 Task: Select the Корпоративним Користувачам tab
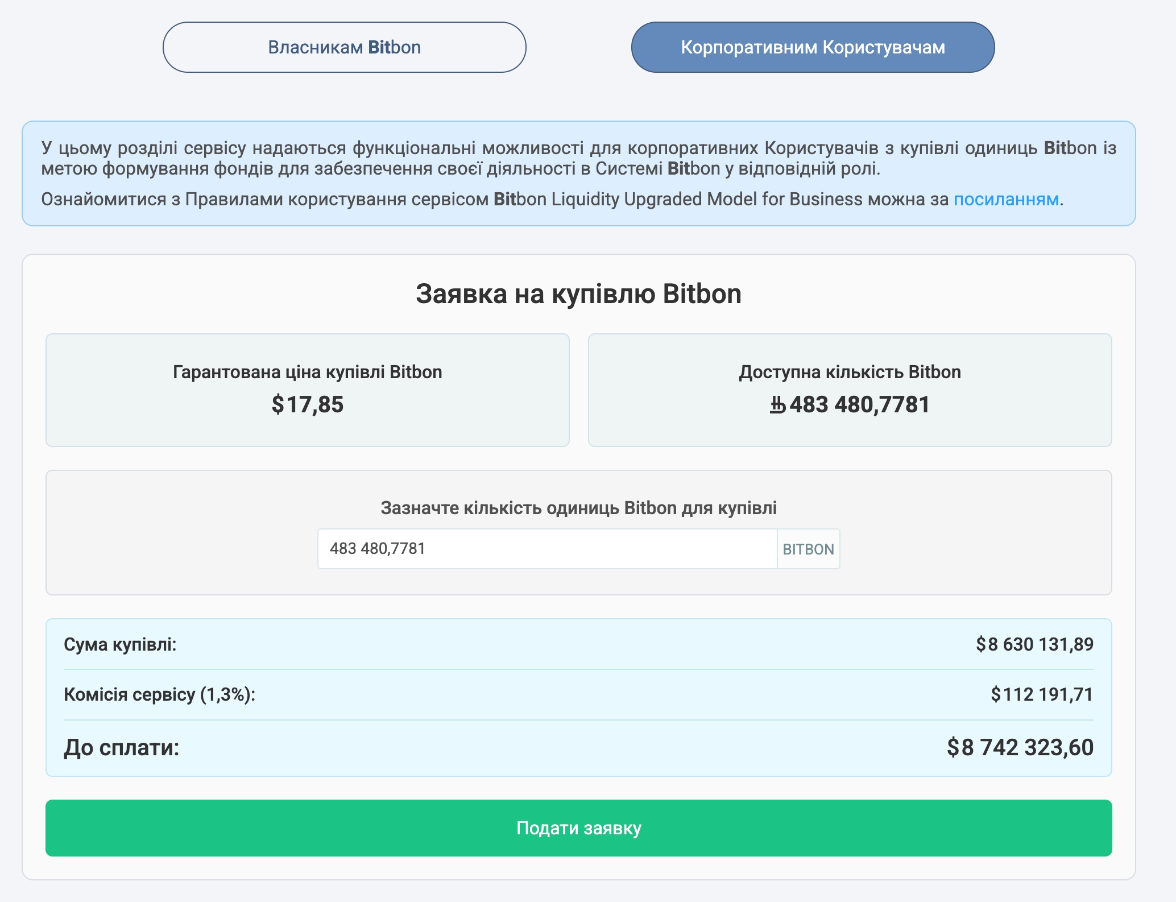813,47
